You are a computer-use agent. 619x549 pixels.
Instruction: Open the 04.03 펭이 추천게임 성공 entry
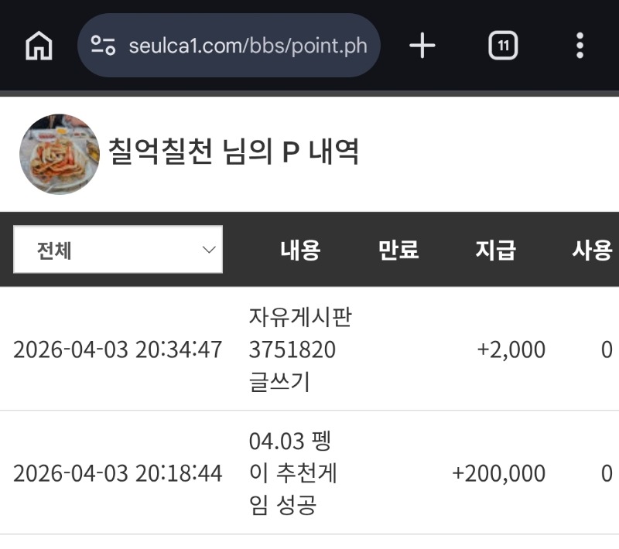pos(292,473)
